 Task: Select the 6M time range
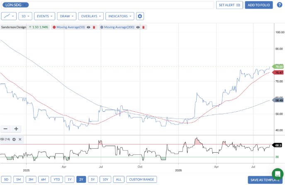coord(44,179)
